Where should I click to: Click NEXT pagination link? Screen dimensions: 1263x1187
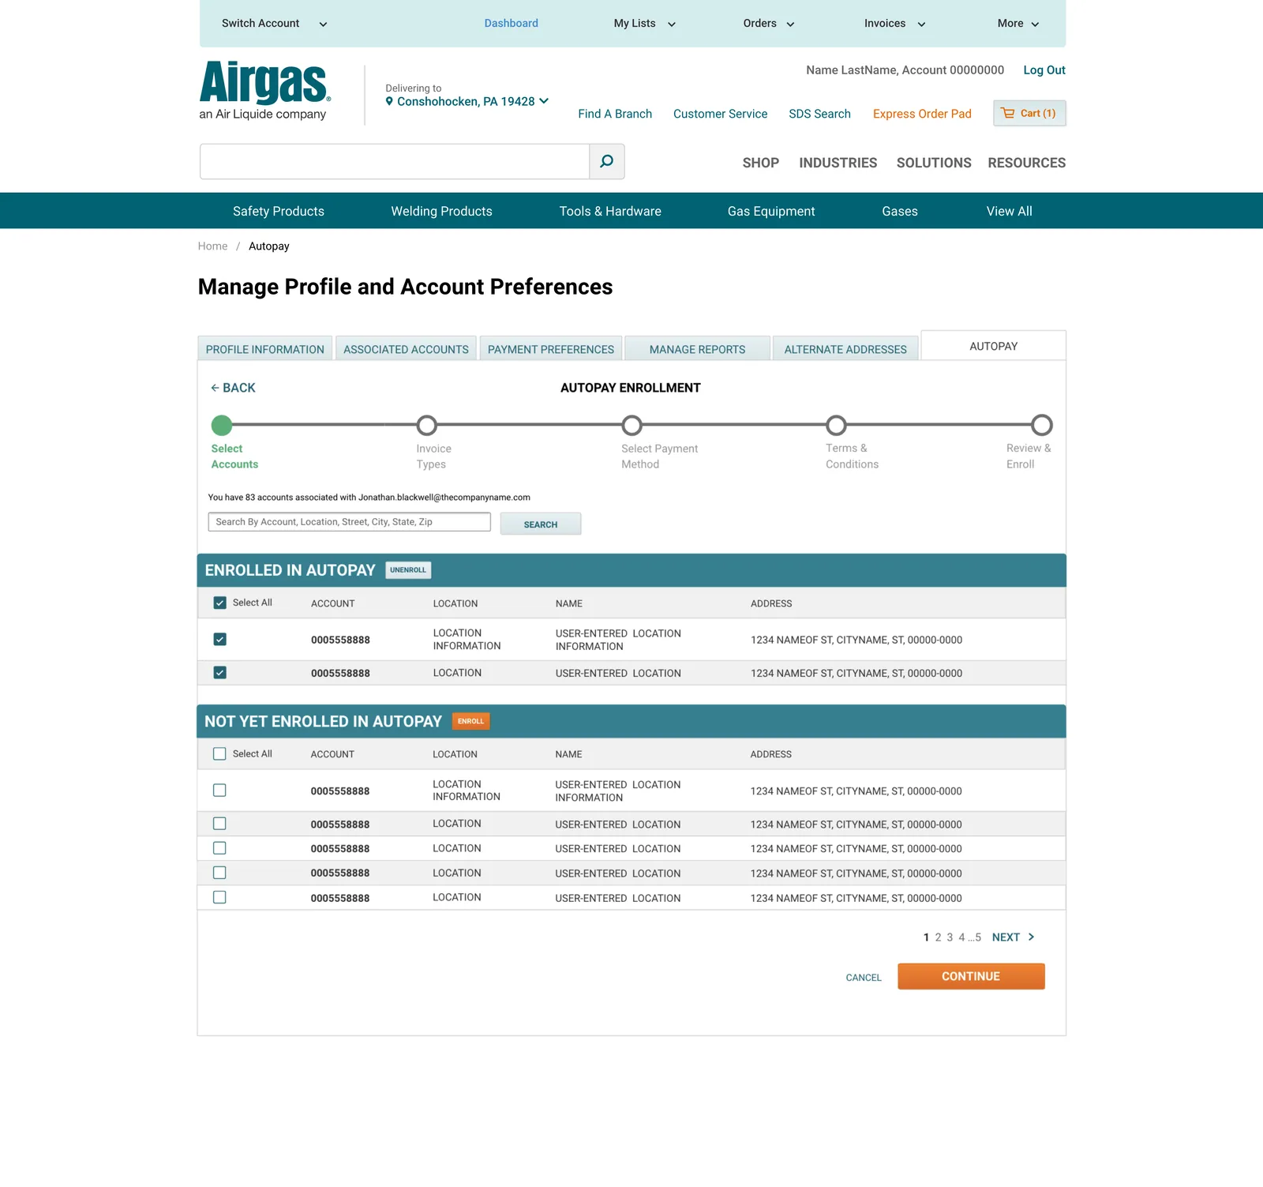1013,937
